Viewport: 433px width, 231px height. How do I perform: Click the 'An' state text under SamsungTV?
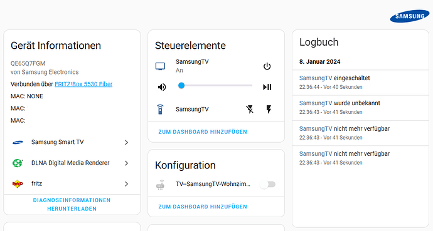coord(179,71)
